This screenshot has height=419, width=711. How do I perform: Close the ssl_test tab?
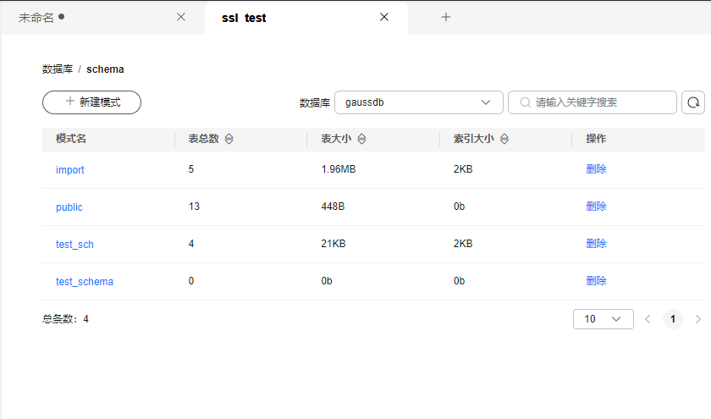tap(384, 17)
